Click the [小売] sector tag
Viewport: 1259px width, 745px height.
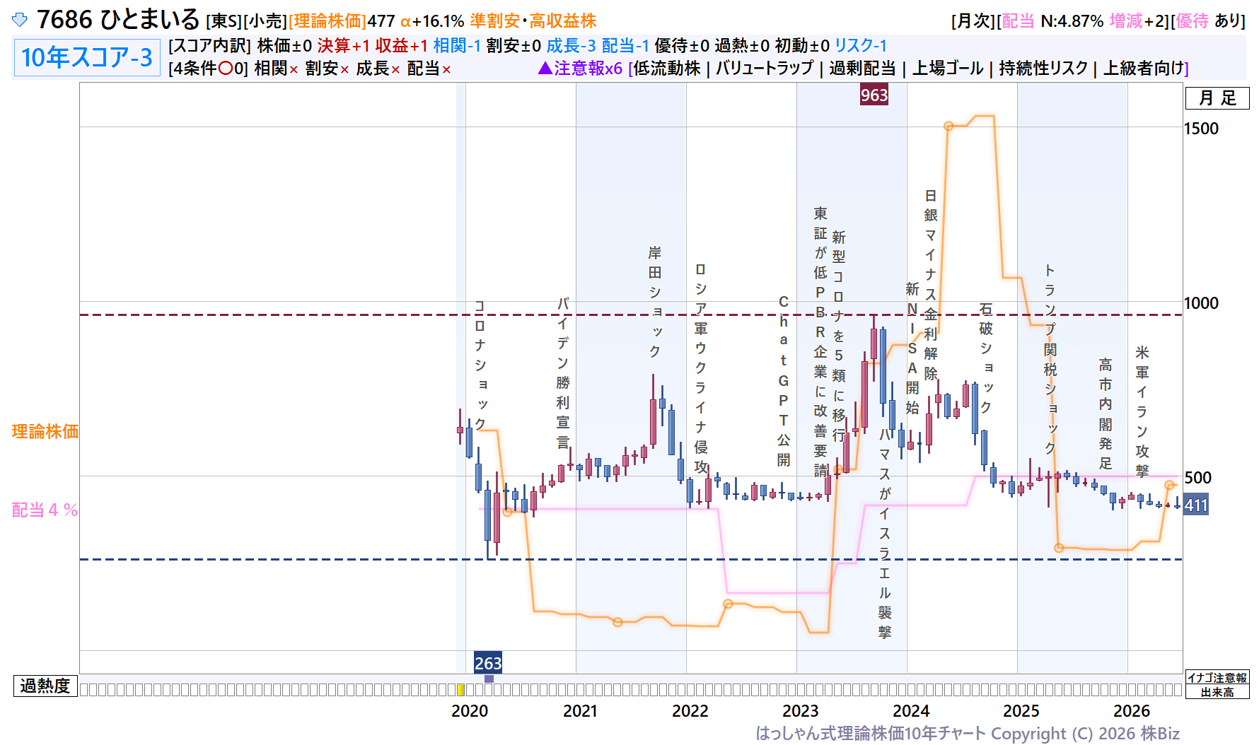click(265, 21)
